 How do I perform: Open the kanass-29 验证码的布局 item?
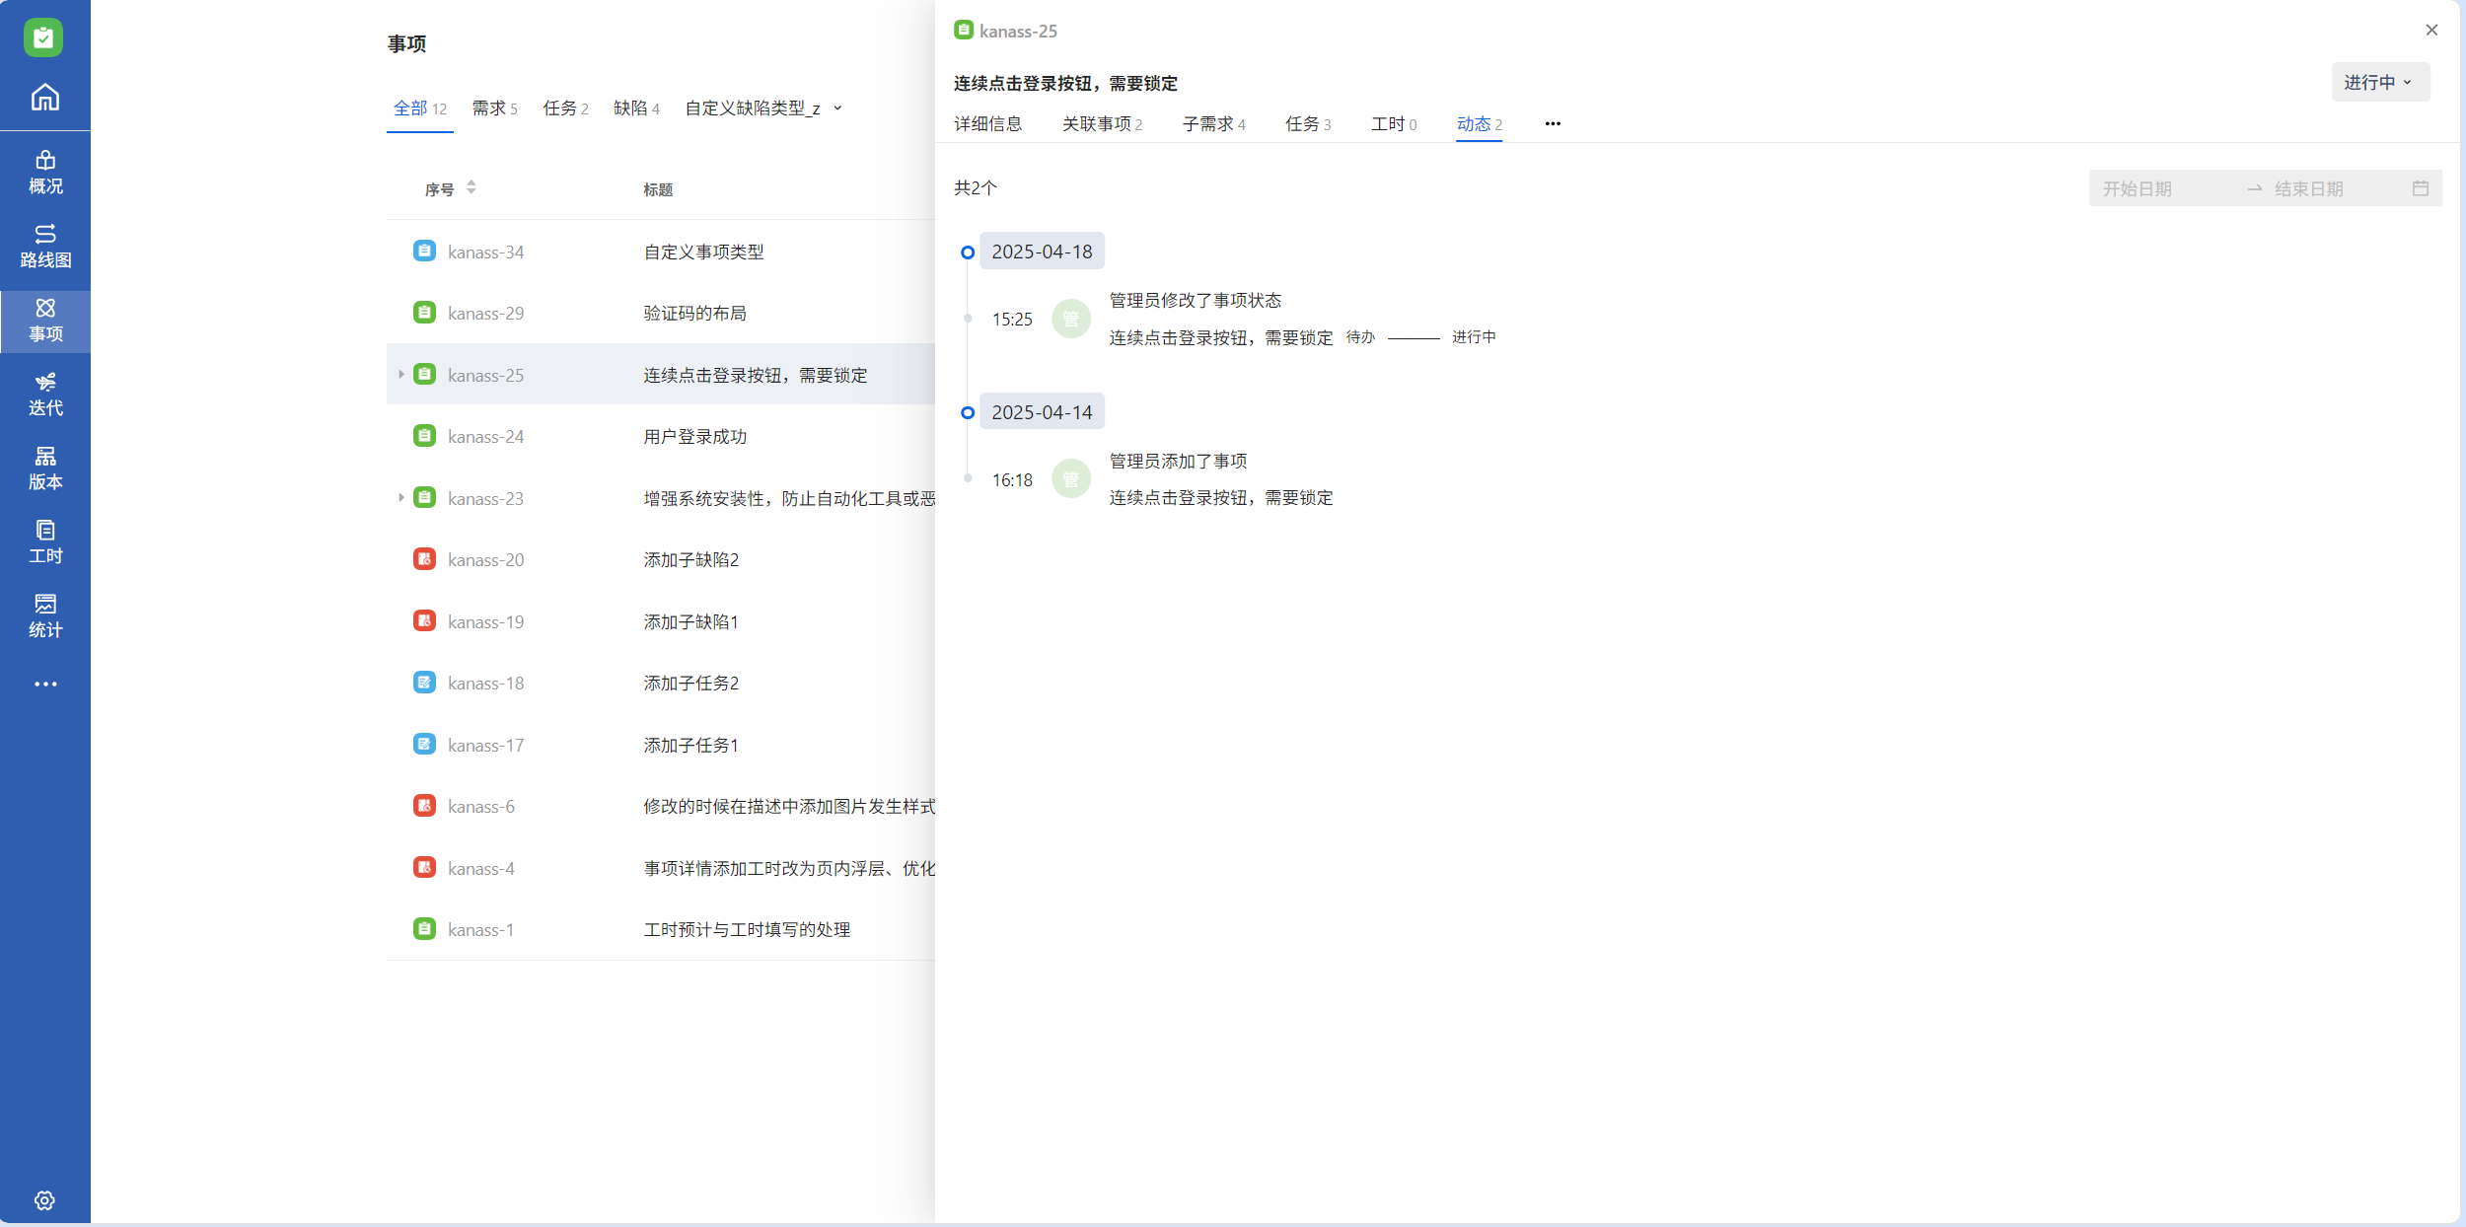coord(694,313)
